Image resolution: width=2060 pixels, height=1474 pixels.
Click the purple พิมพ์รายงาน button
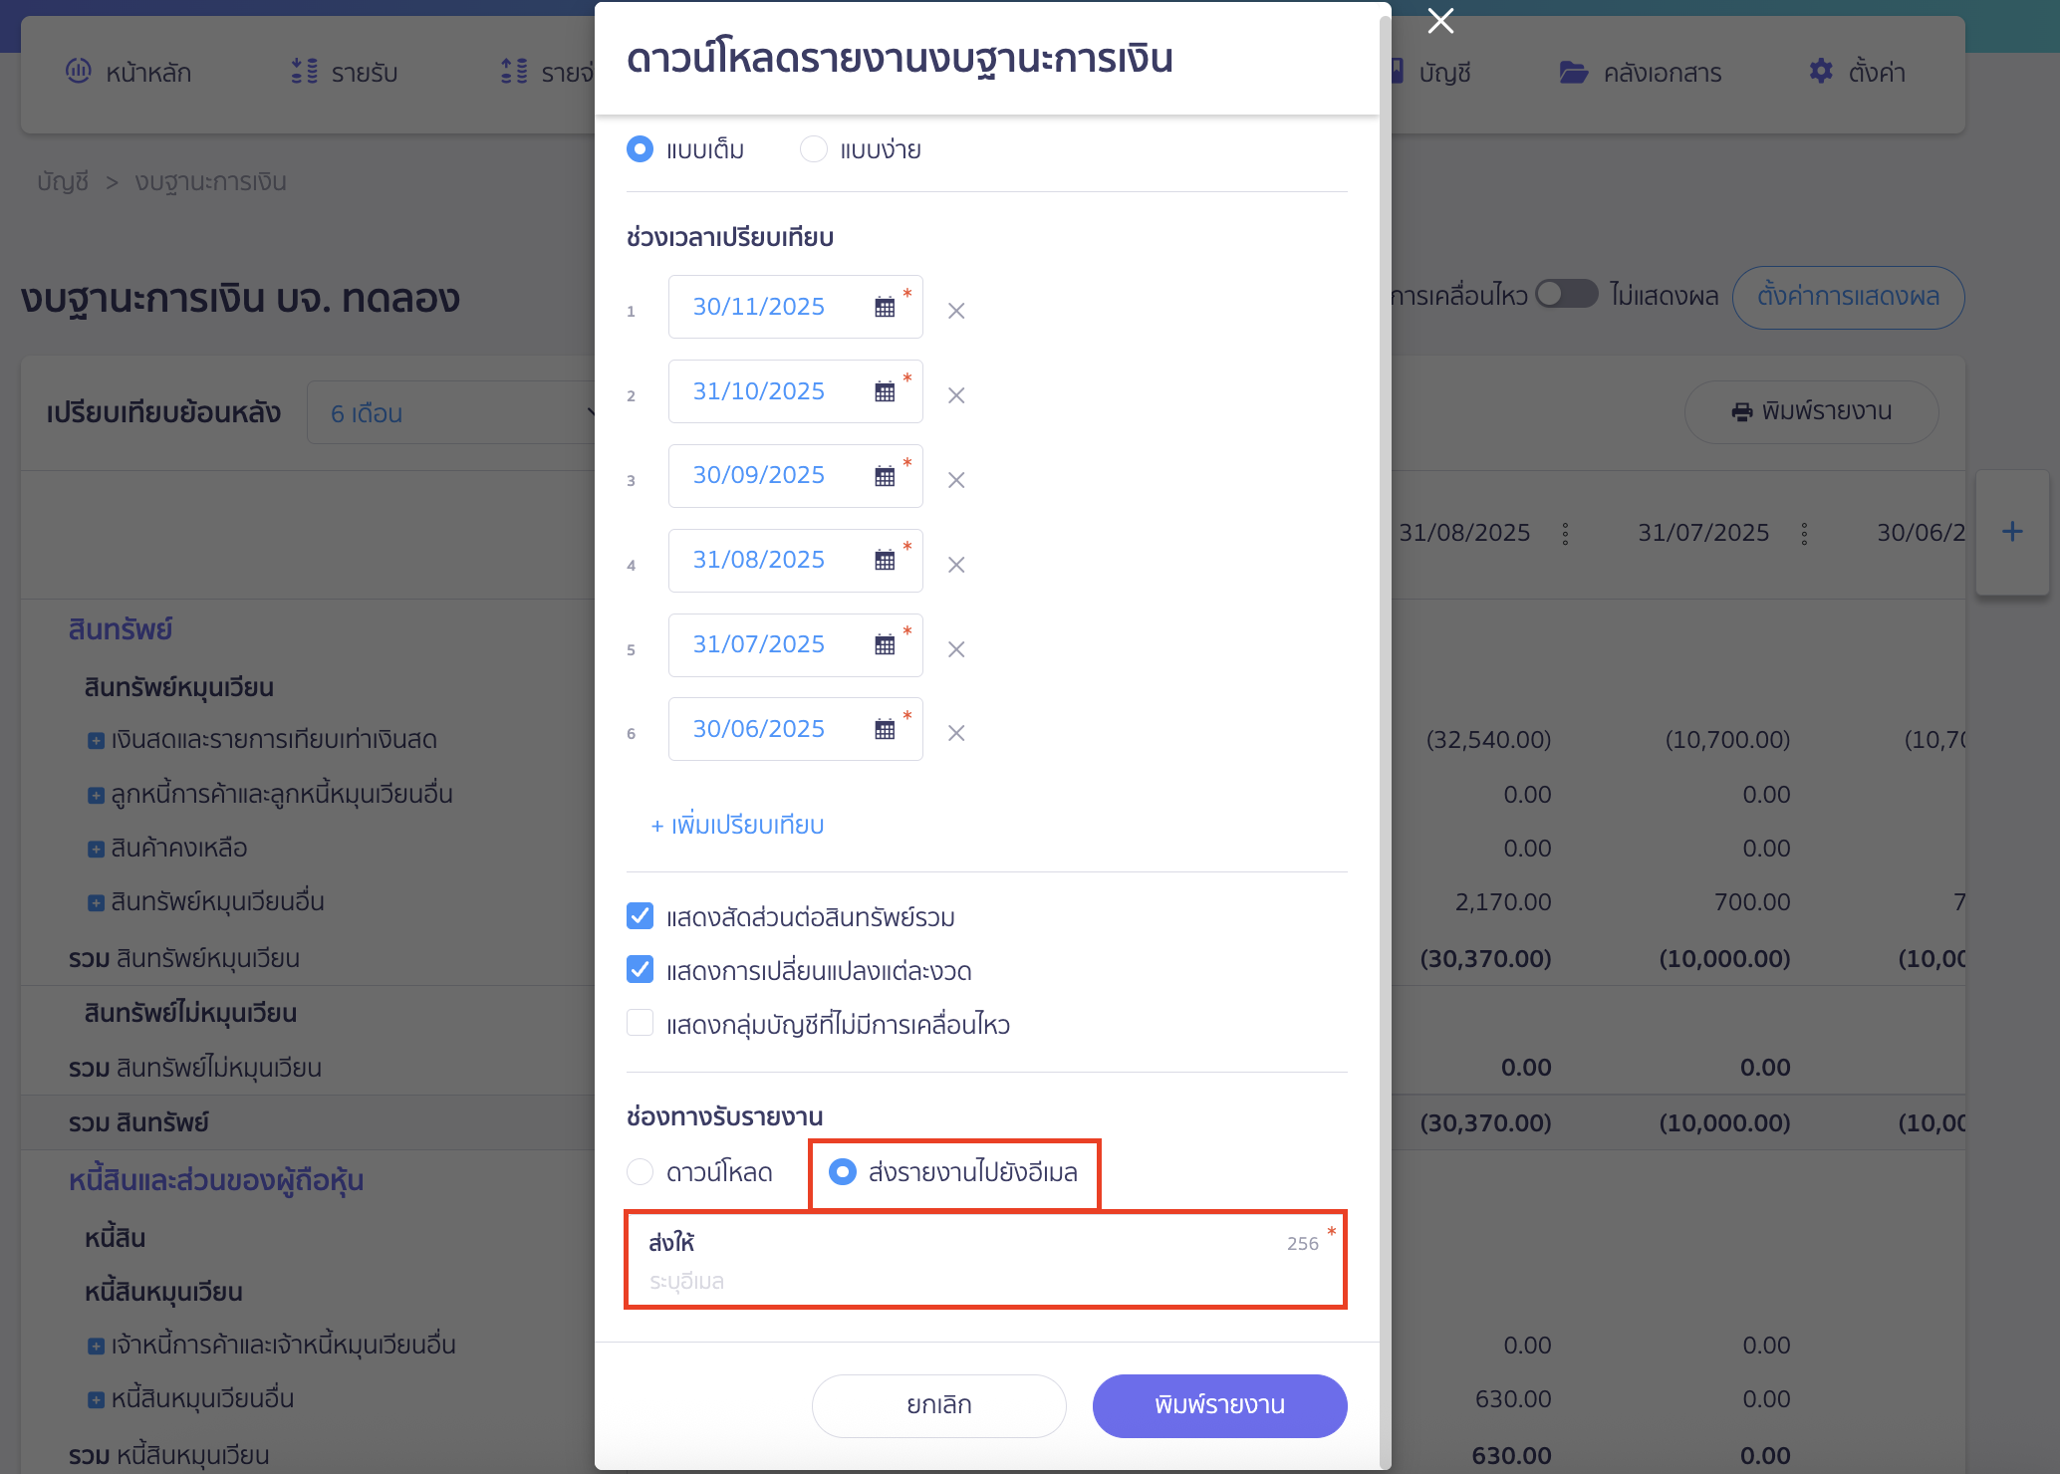pos(1219,1405)
